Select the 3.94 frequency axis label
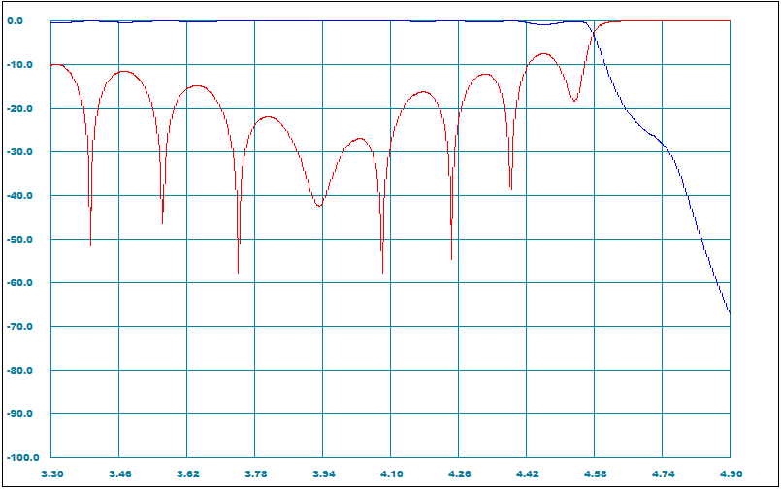This screenshot has width=781, height=489. point(323,473)
